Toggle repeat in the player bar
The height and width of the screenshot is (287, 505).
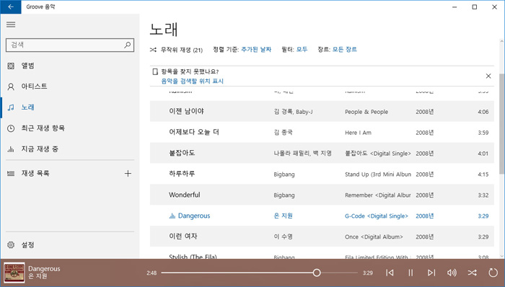pyautogui.click(x=493, y=273)
